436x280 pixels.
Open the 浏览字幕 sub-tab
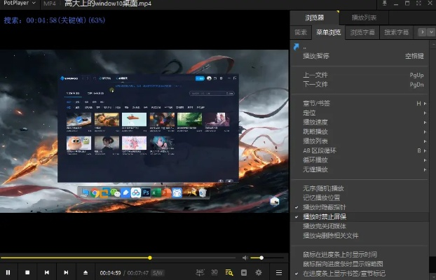coord(362,32)
